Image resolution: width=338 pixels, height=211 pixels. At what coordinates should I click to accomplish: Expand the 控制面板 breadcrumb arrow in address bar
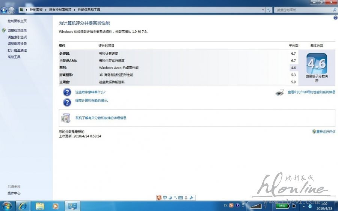[x=46, y=10]
